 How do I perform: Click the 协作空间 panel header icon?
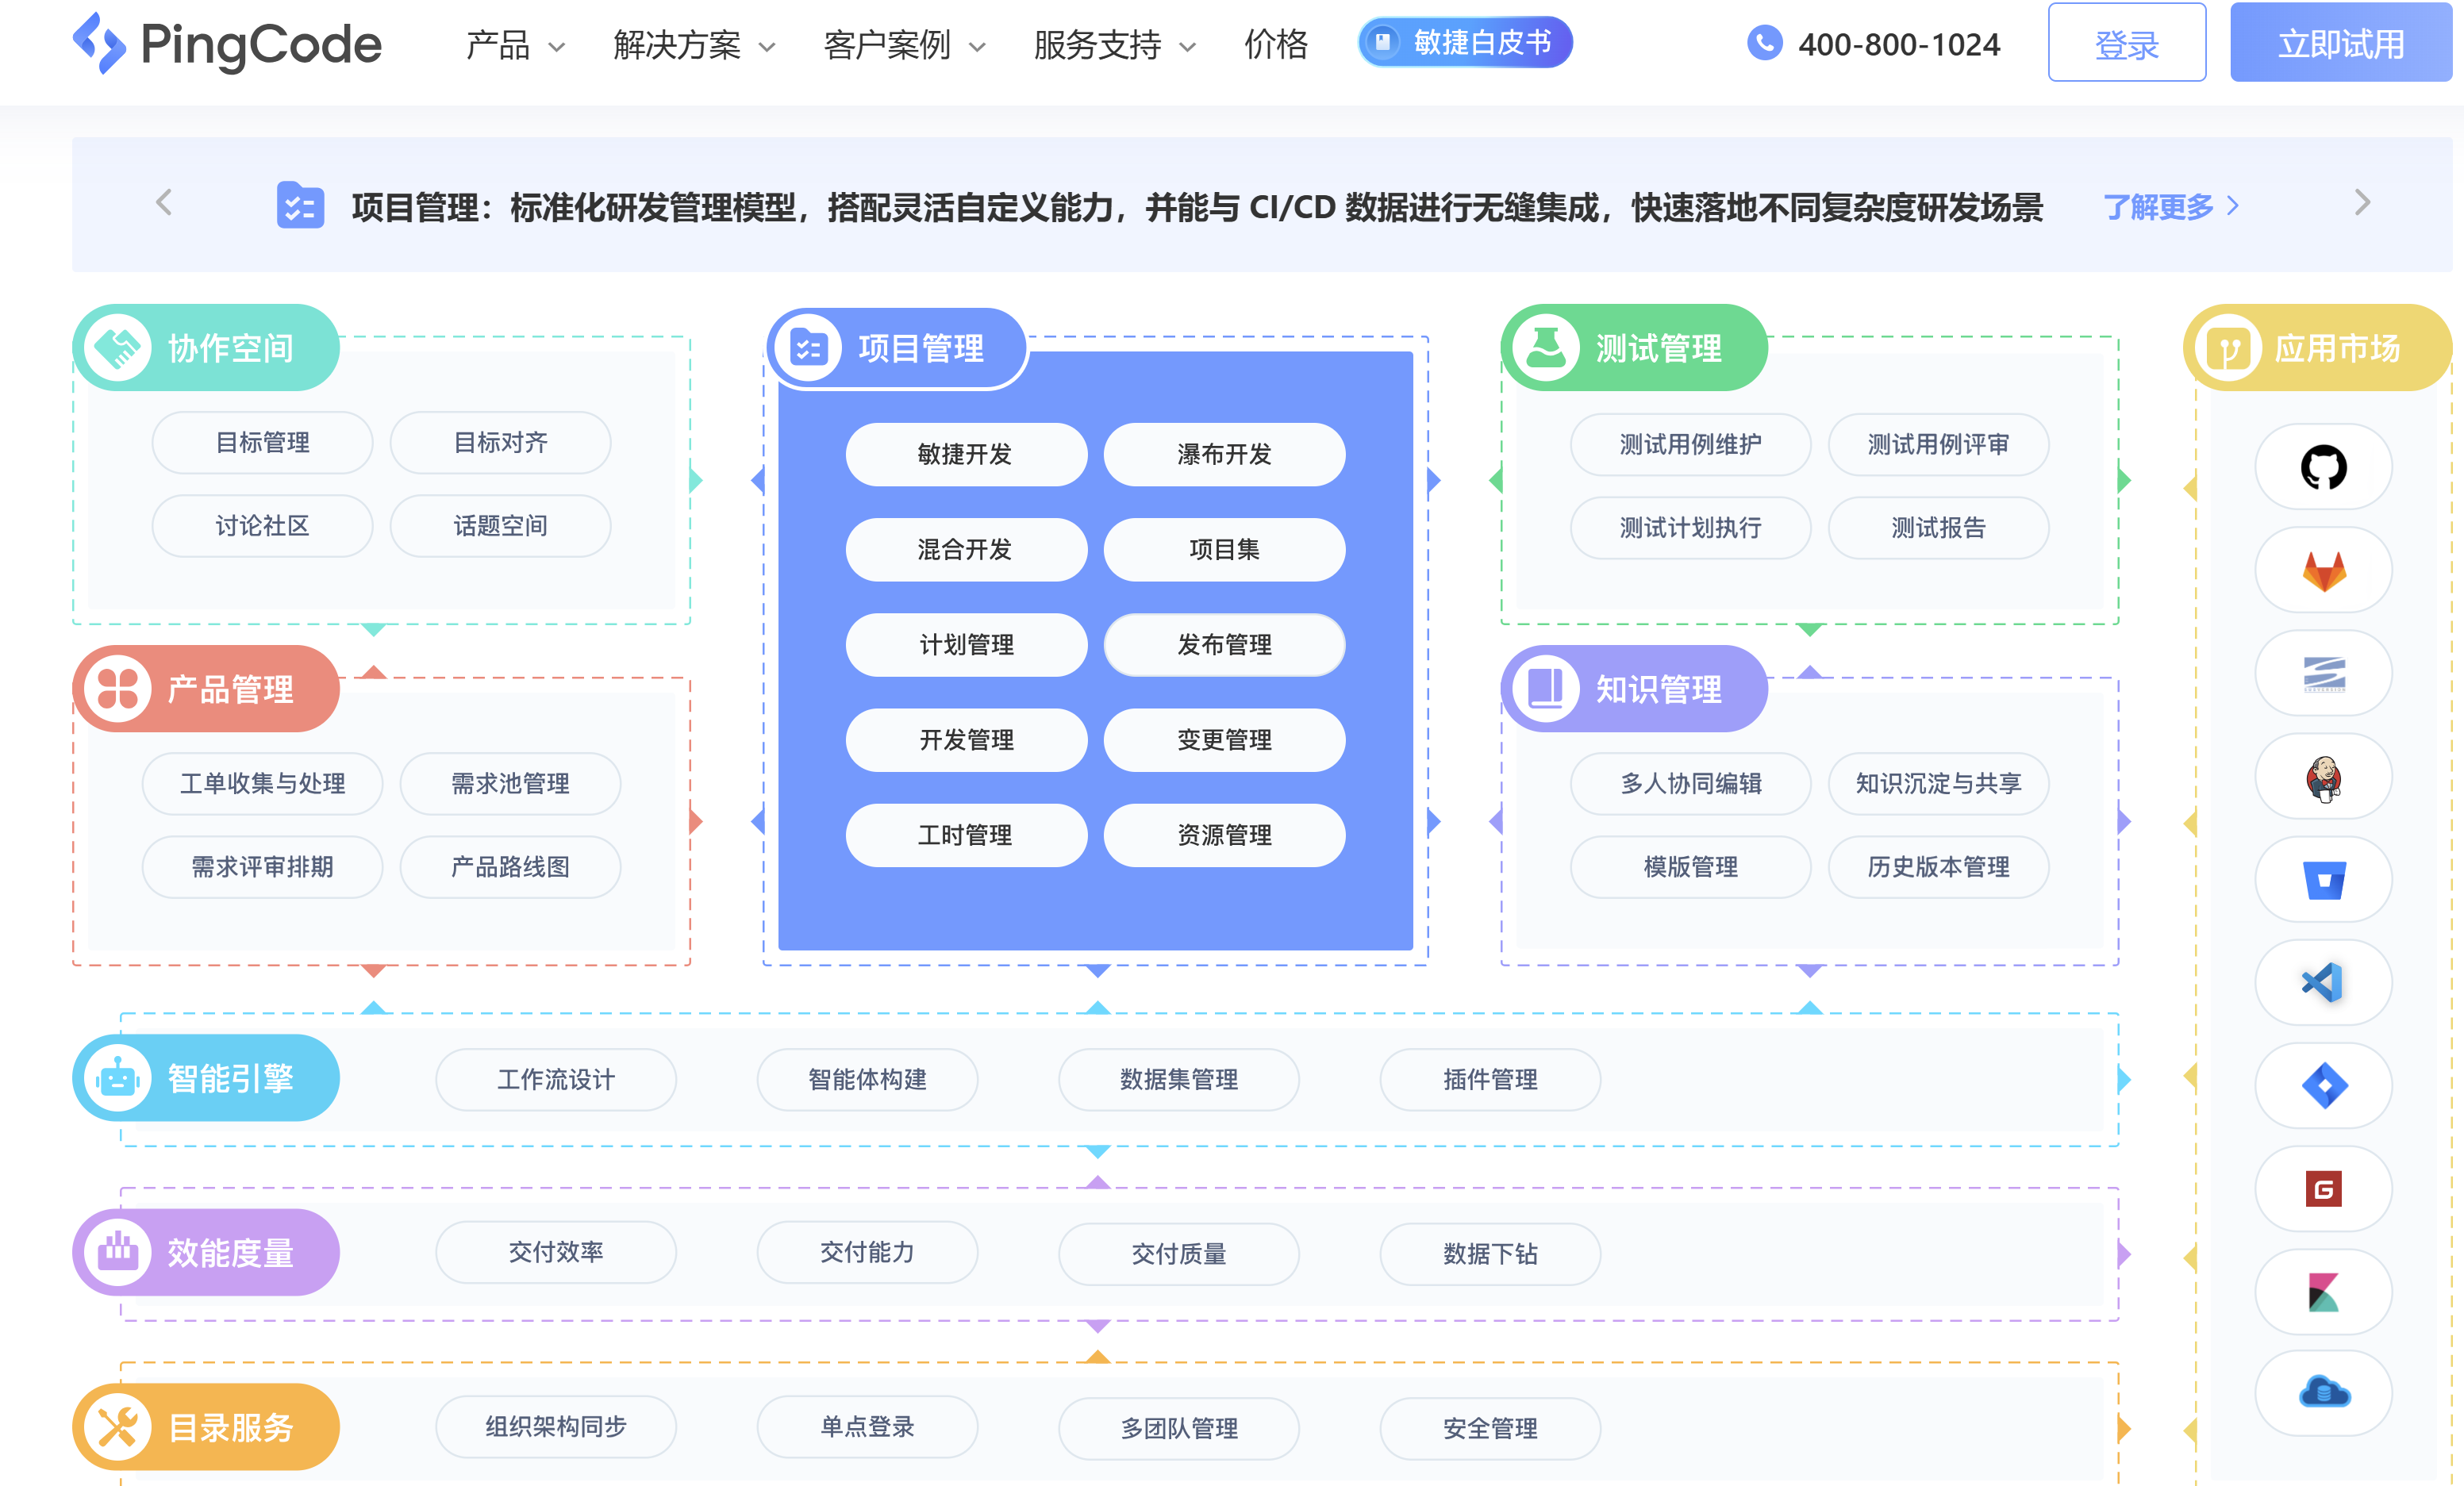119,347
